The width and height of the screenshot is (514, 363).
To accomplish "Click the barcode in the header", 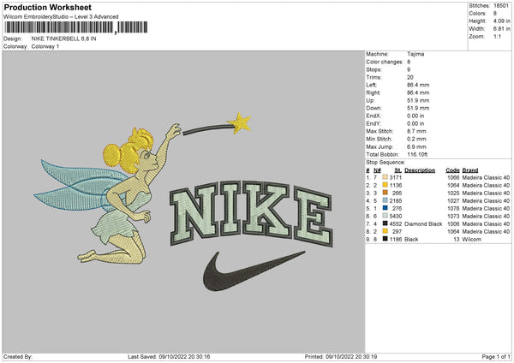I will pyautogui.click(x=75, y=27).
